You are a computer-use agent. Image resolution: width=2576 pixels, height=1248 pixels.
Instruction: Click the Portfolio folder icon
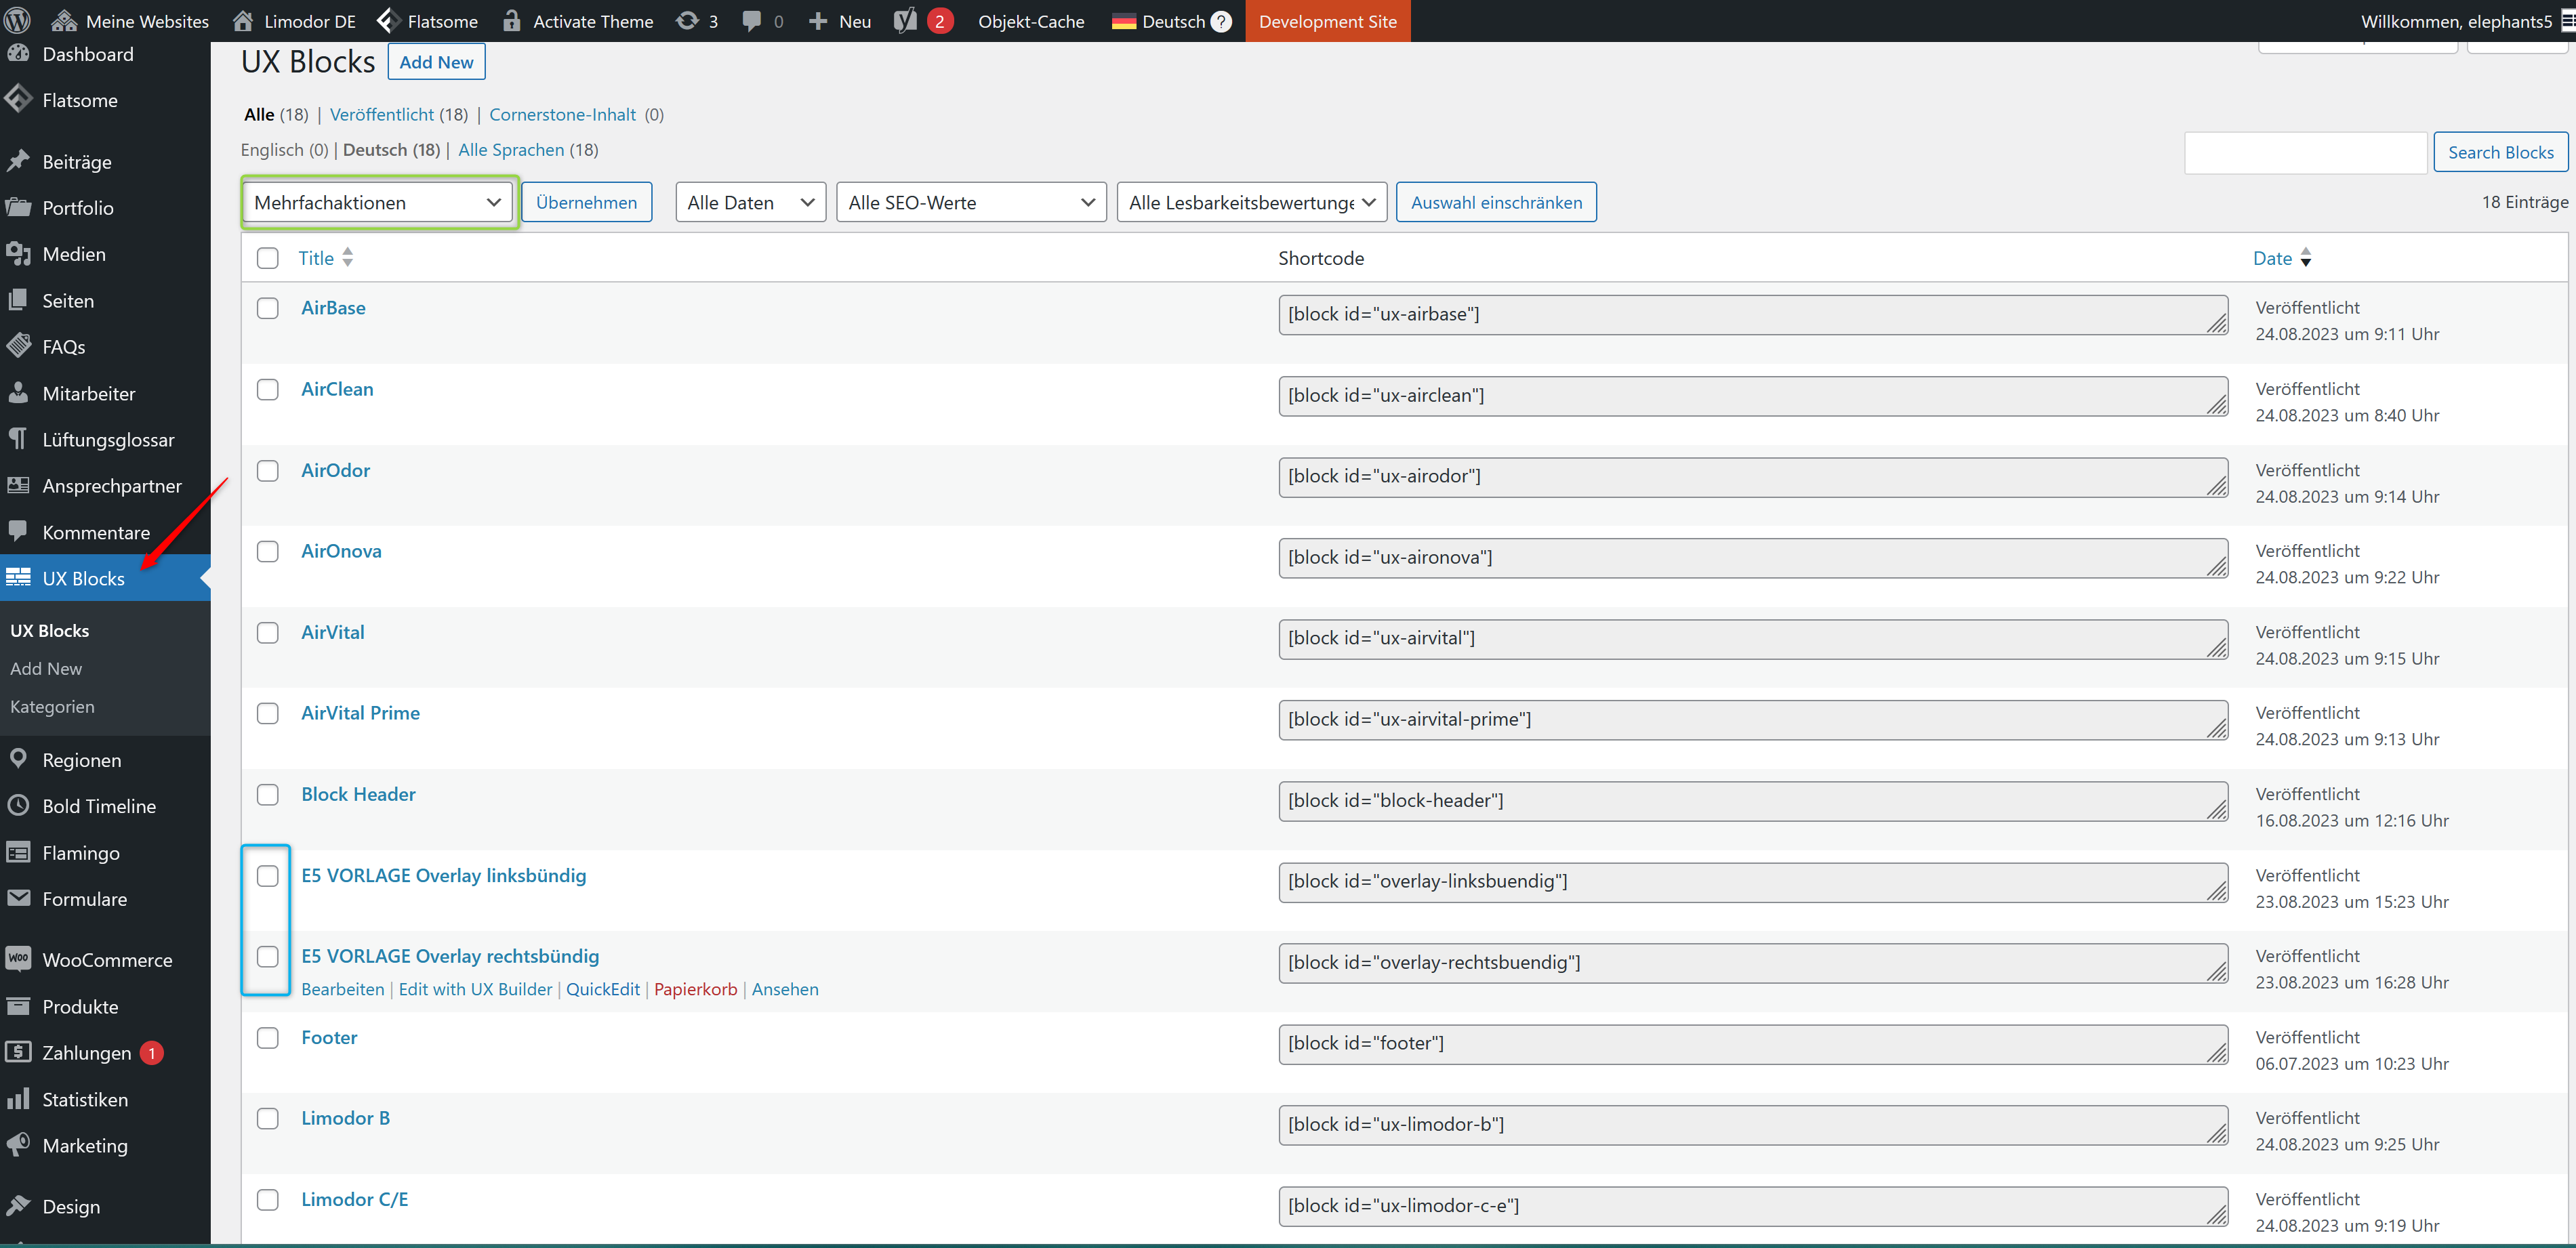(x=18, y=207)
